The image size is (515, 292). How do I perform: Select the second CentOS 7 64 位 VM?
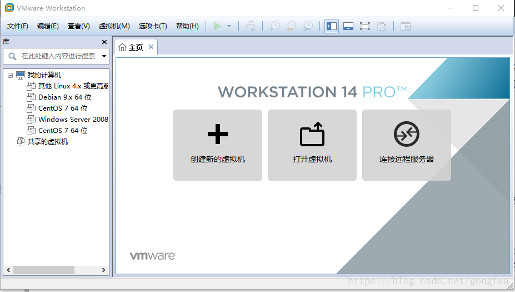tap(63, 131)
